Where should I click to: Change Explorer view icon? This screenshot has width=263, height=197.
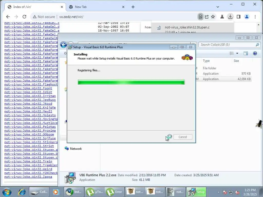coord(232,53)
